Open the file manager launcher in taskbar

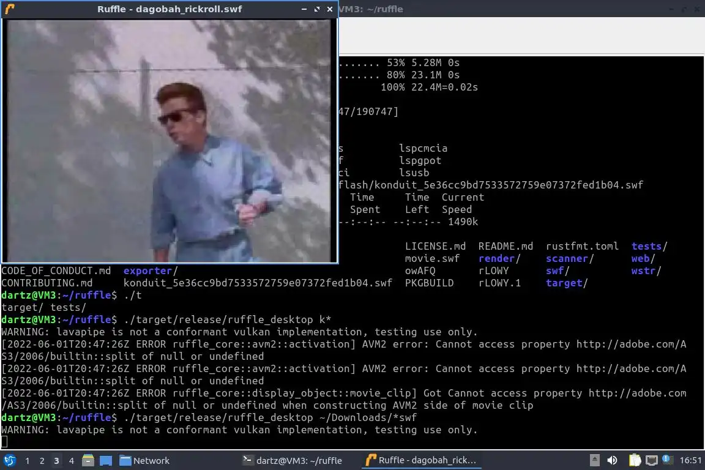click(x=88, y=461)
